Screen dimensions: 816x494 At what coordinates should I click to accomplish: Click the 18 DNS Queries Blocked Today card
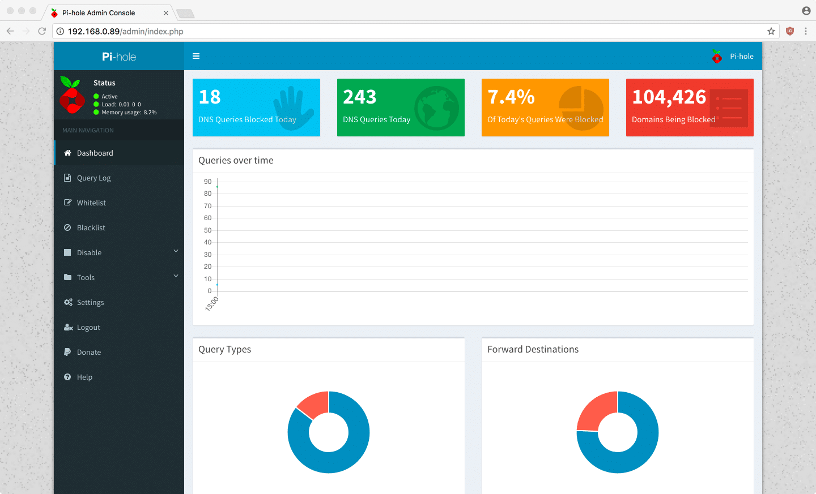click(x=256, y=108)
